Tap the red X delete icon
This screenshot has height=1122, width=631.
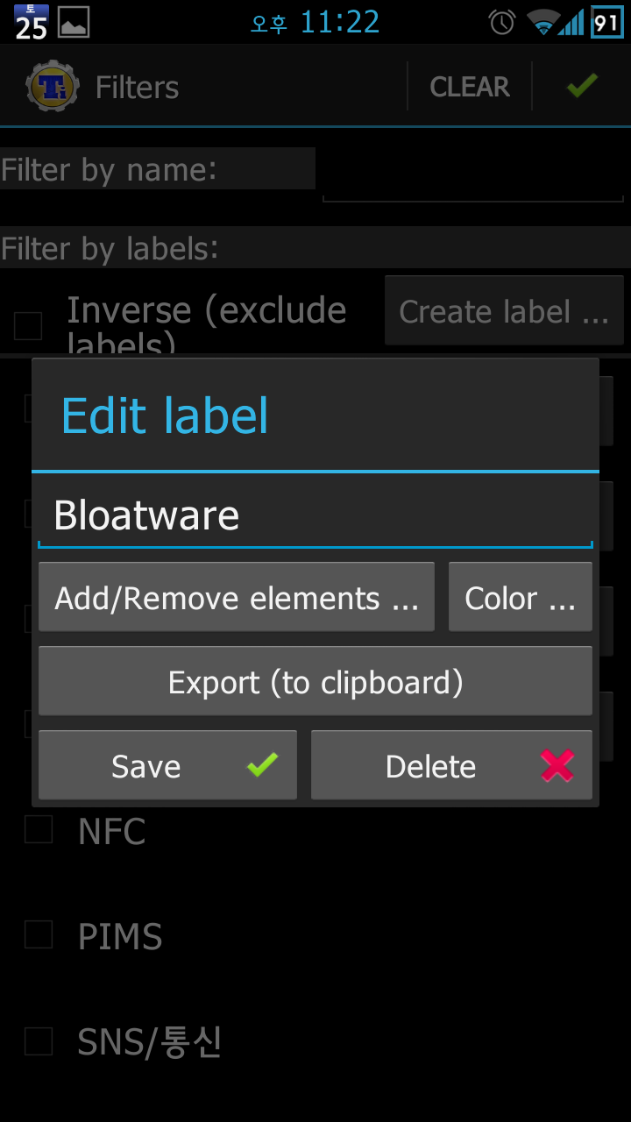click(x=557, y=766)
